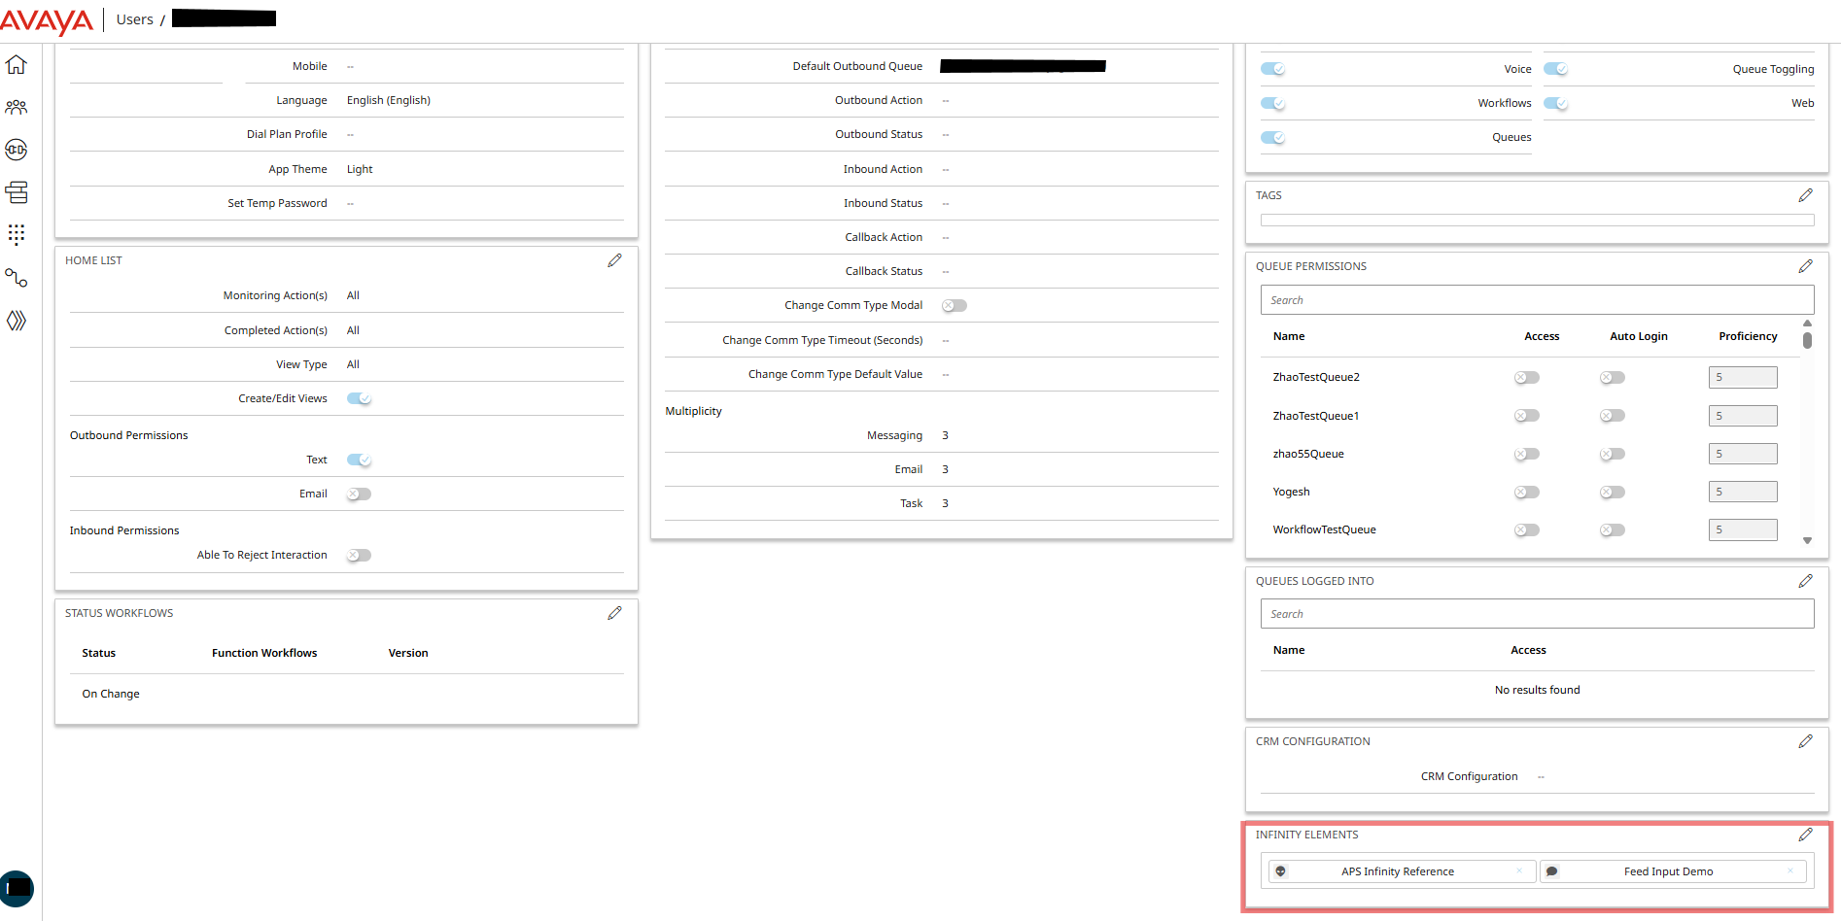
Task: Enable Able To Reject Interaction toggle
Action: [358, 555]
